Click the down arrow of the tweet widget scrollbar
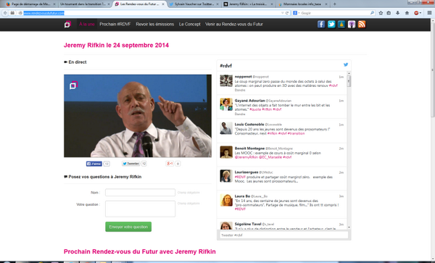Screen dimensions: 435x263 point(349,227)
